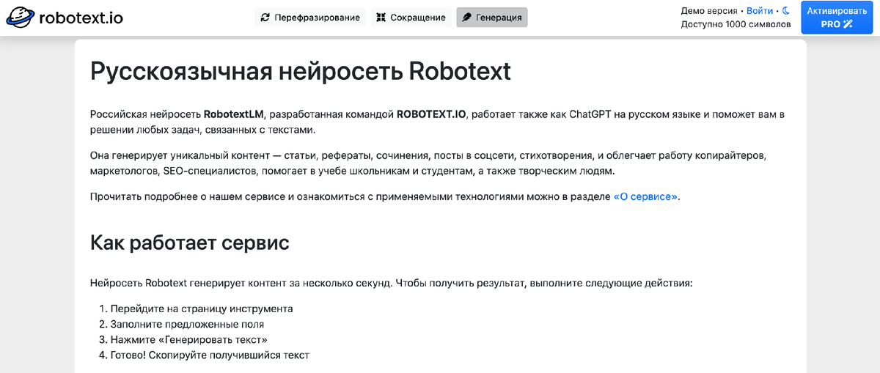Viewport: 880px width, 373px height.
Task: Open the «О сервисе» link
Action: (x=645, y=197)
